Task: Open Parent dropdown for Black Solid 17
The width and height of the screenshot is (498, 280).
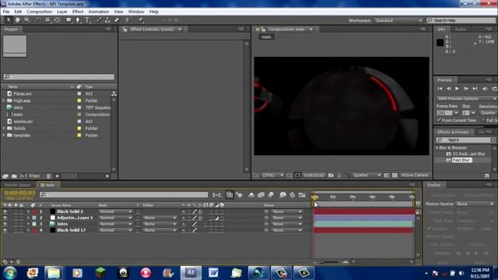Action: pyautogui.click(x=286, y=230)
